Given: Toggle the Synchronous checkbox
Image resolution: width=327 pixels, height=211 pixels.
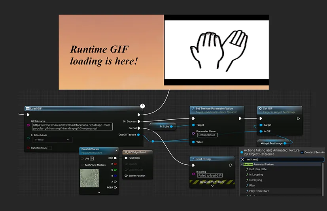Looking at the screenshot, I should [x=50, y=148].
